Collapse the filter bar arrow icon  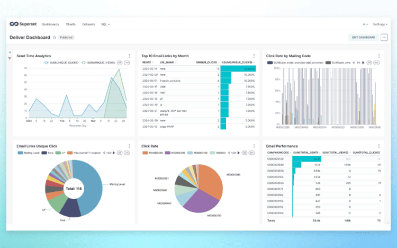[10, 52]
